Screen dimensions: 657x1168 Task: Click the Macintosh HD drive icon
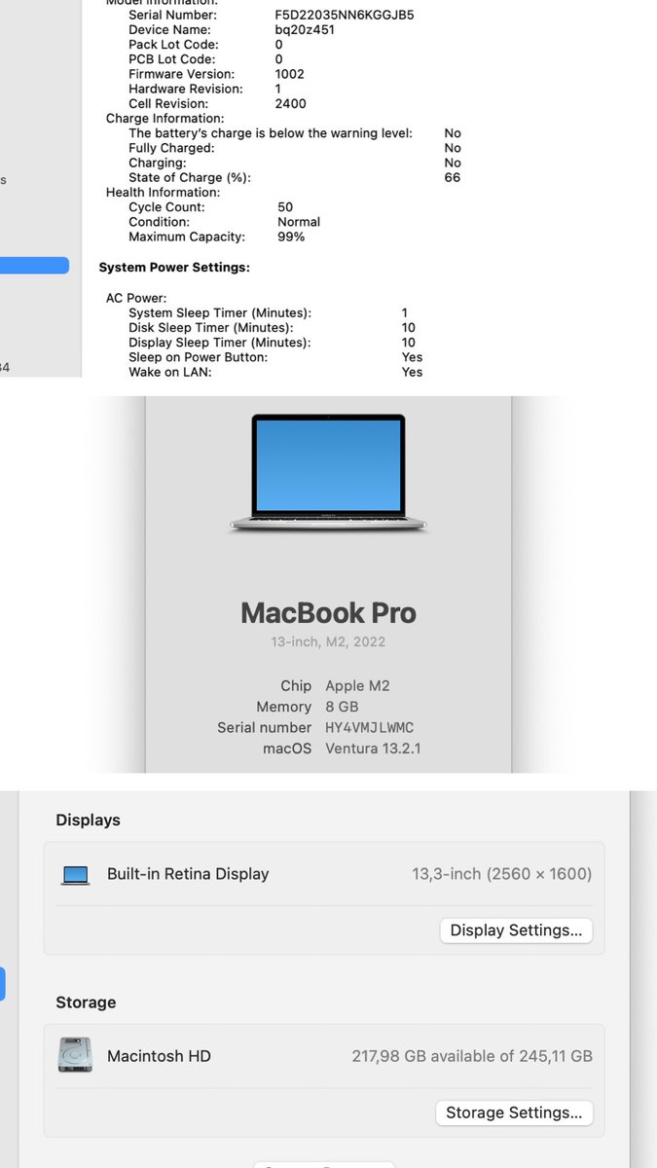(x=75, y=1056)
